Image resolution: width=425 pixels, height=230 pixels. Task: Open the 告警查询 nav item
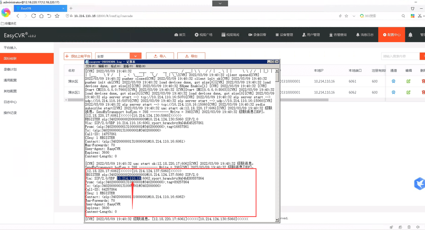[338, 35]
